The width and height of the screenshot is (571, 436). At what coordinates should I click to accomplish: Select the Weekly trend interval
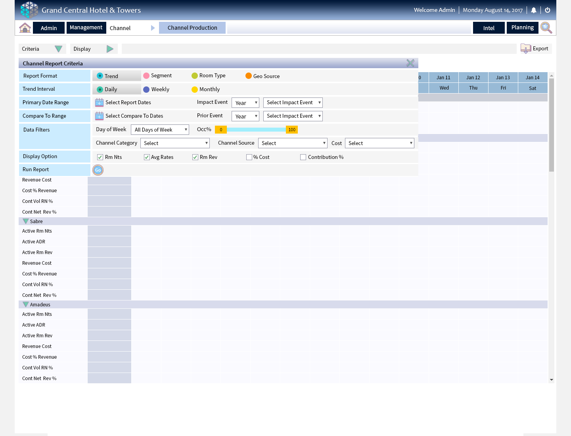tap(146, 90)
